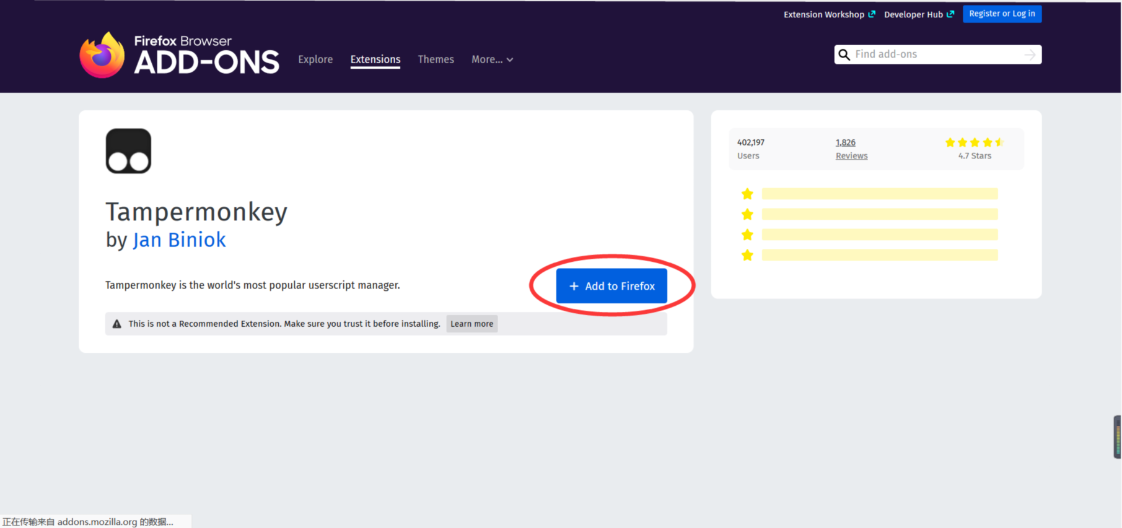
Task: Click the star on the second rating bar
Action: click(x=747, y=214)
